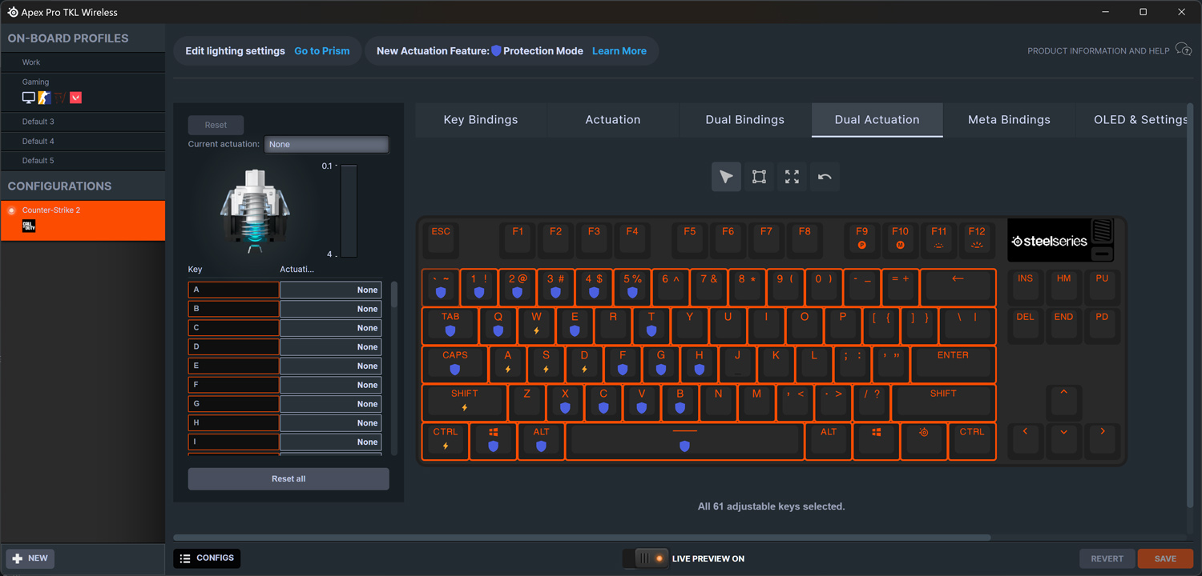The image size is (1202, 576).
Task: Select the Default 3 profile
Action: point(83,122)
